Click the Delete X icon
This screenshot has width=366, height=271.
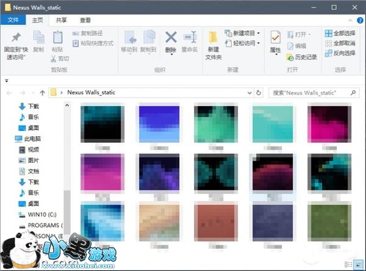coord(171,37)
